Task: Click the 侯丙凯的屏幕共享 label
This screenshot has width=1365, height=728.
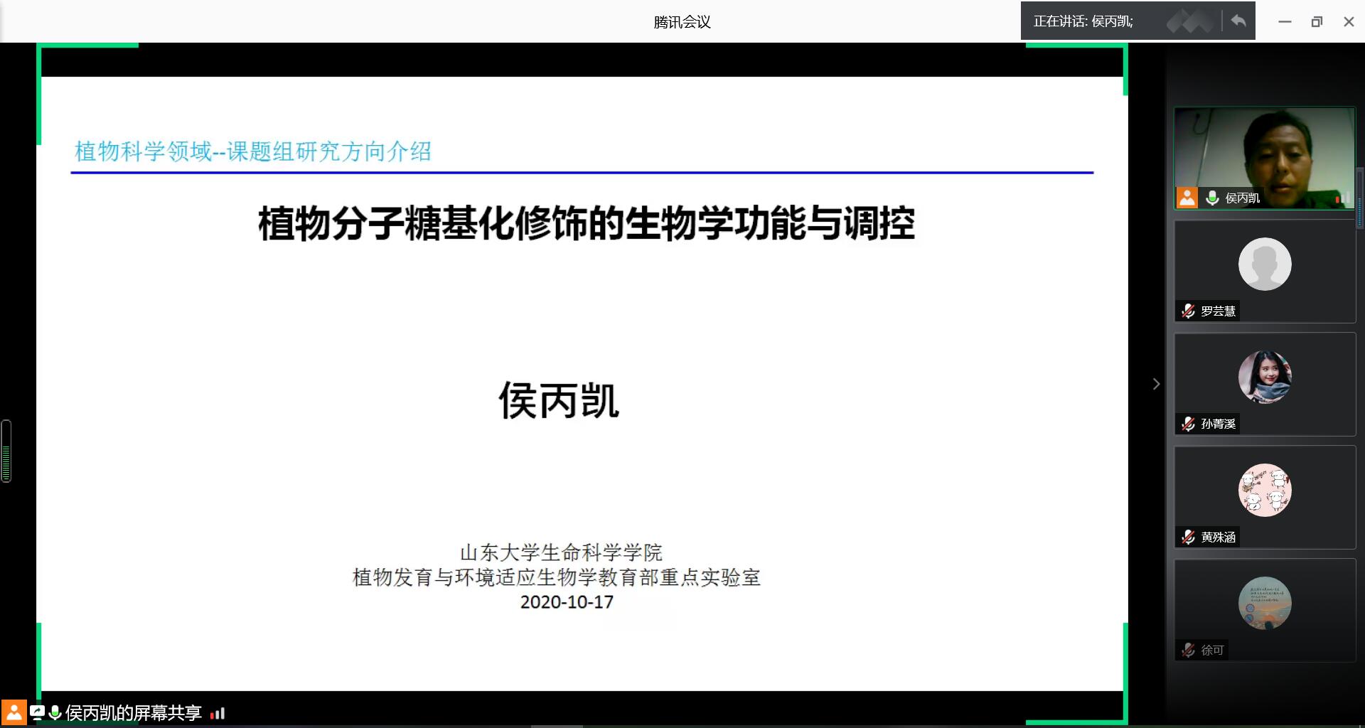Action: [x=134, y=712]
